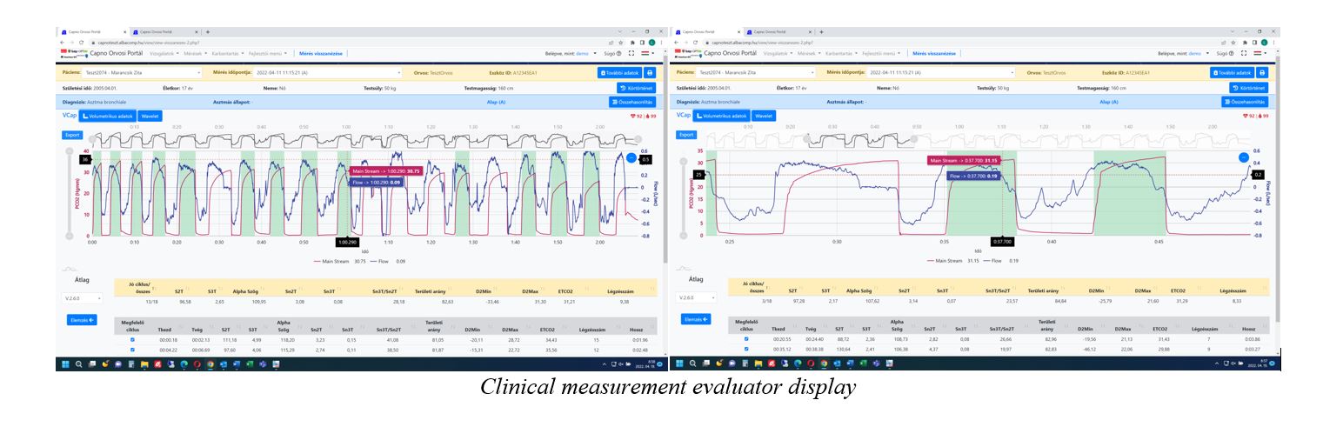Reload the page in the left browser
The height and width of the screenshot is (427, 1343).
tap(80, 42)
